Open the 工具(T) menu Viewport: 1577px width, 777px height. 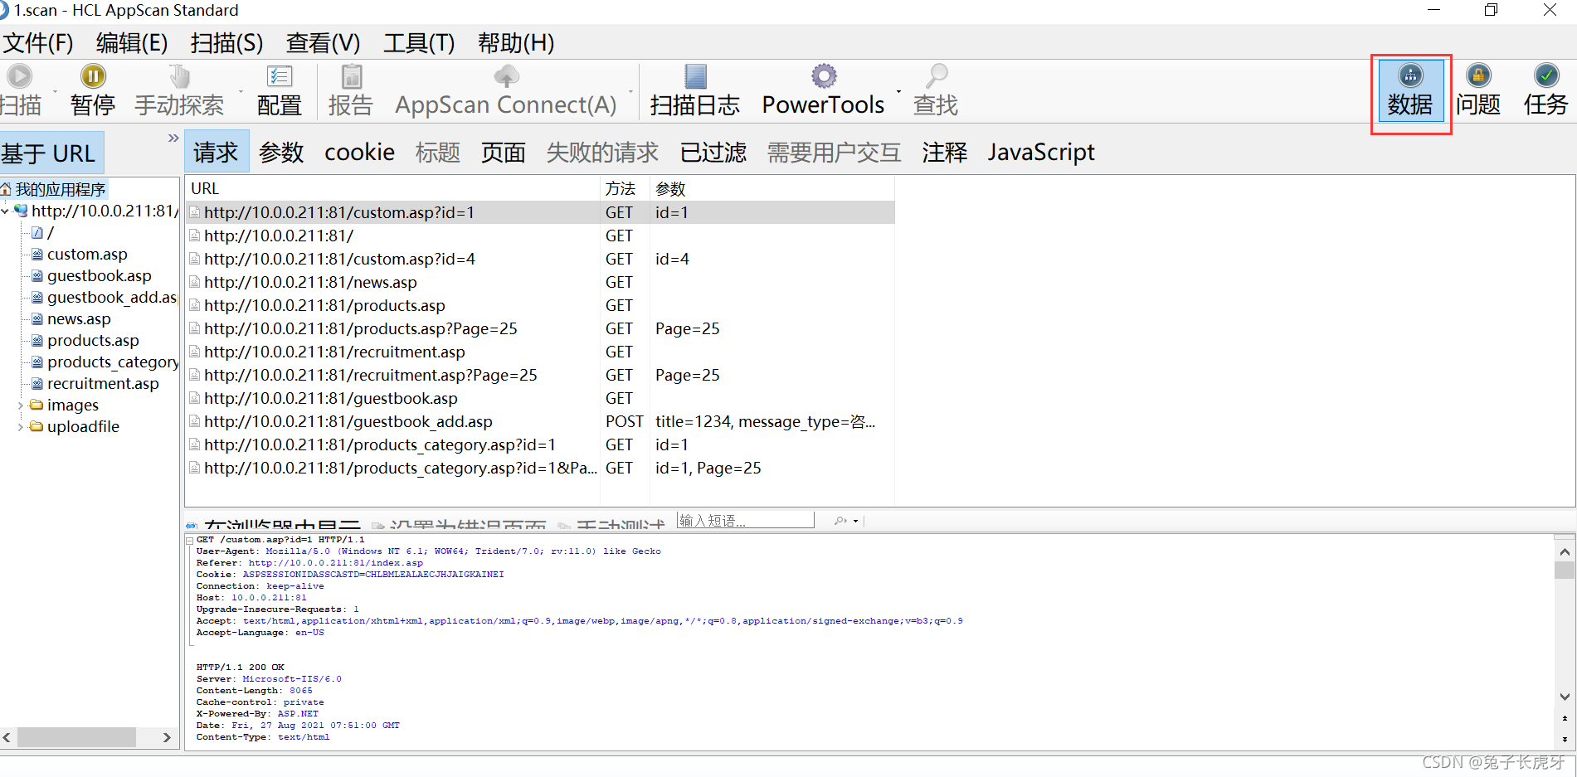click(419, 42)
